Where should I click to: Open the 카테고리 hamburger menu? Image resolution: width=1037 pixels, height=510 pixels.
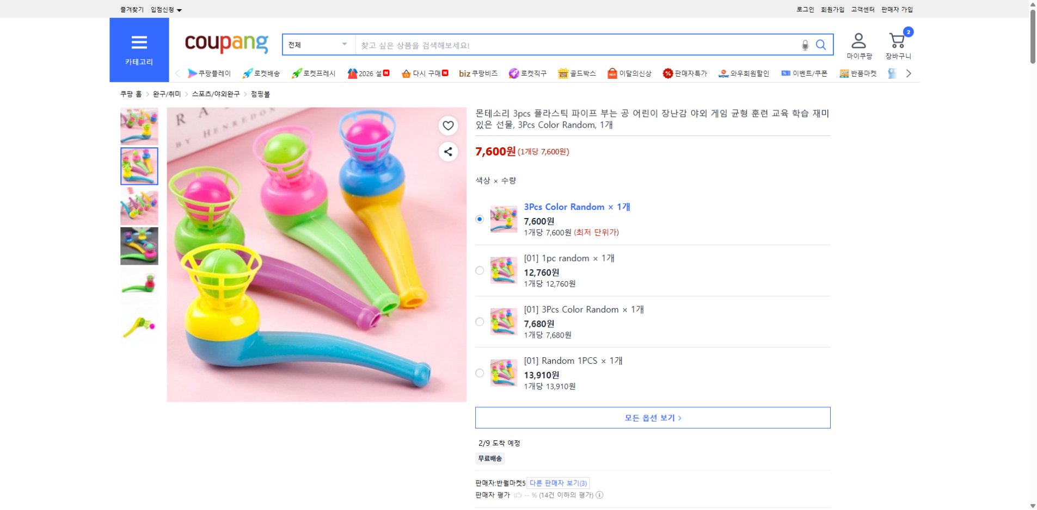point(139,43)
